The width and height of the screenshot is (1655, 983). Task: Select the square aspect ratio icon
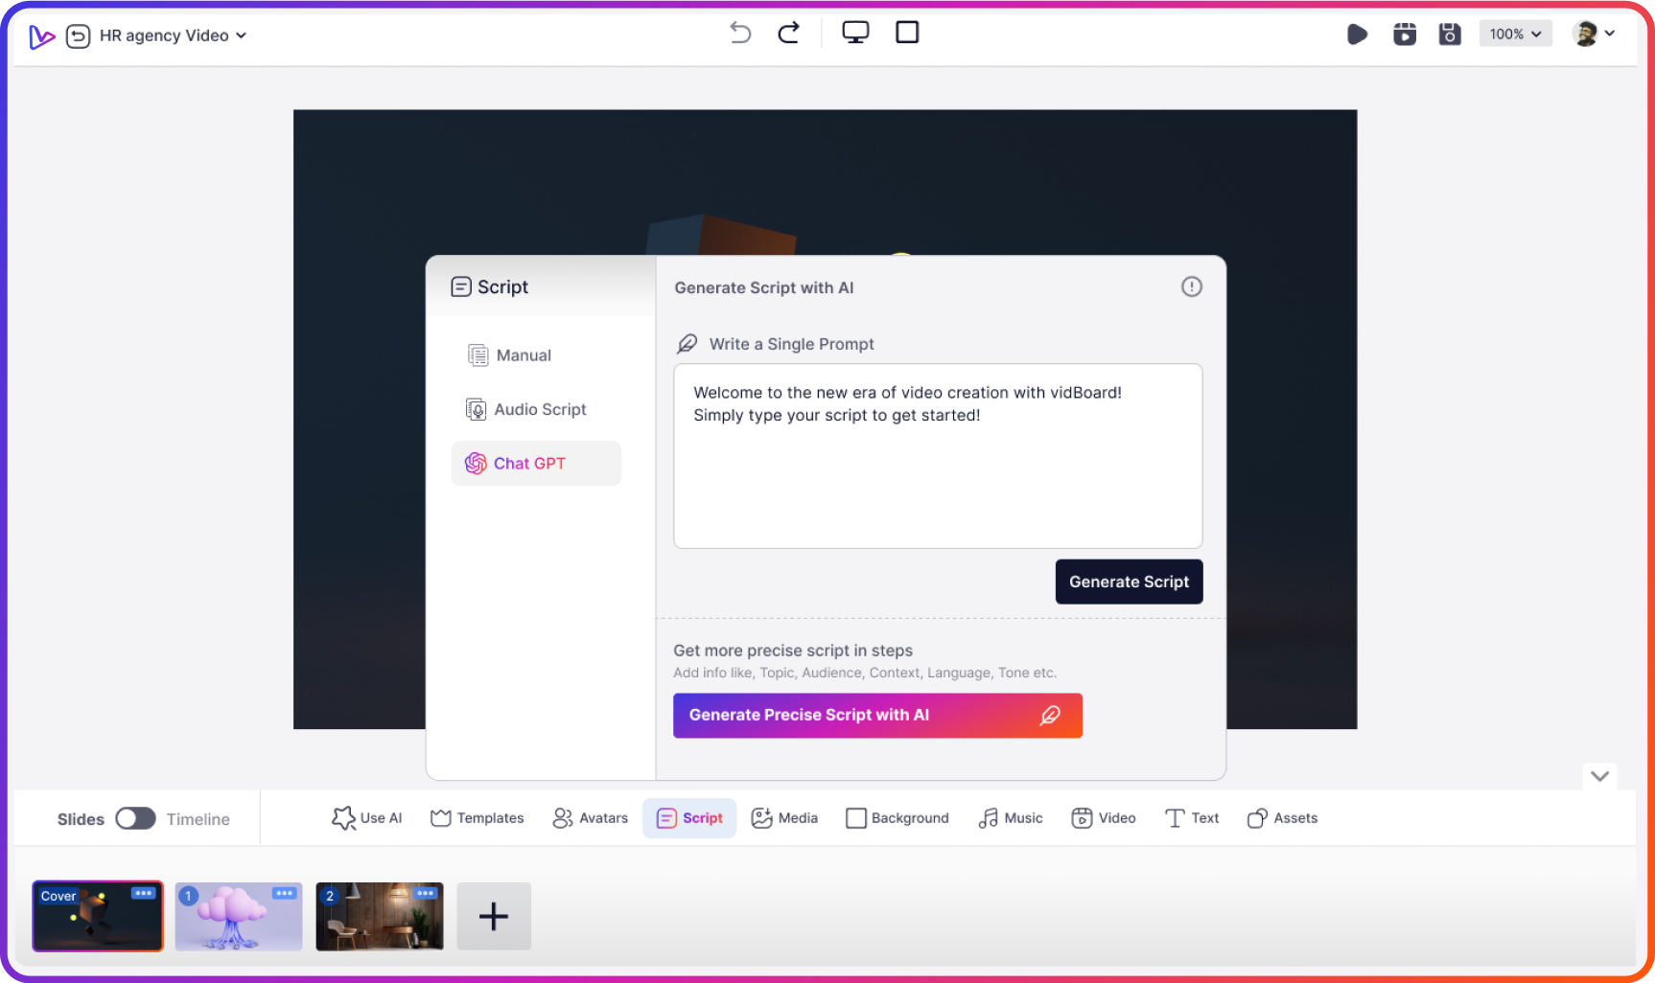click(906, 32)
